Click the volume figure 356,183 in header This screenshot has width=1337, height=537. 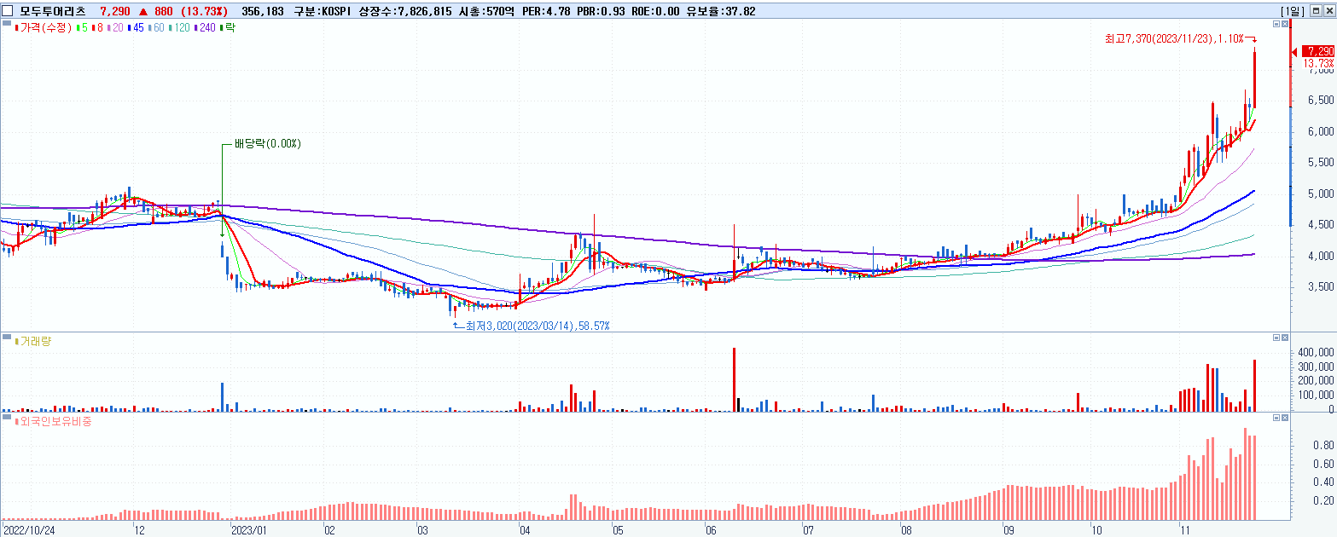[263, 11]
